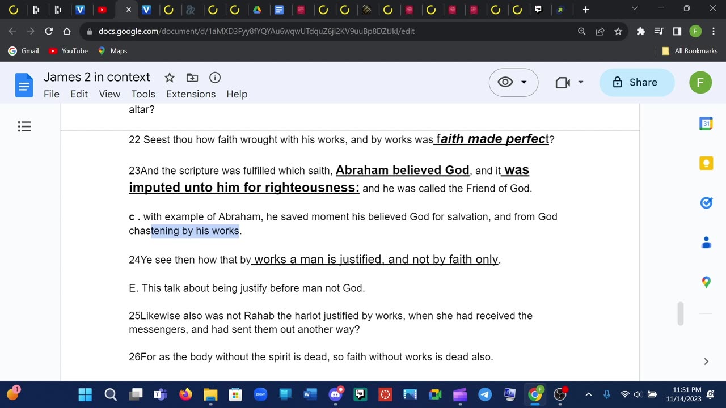726x408 pixels.
Task: Star the James 2 in context document
Action: [169, 78]
